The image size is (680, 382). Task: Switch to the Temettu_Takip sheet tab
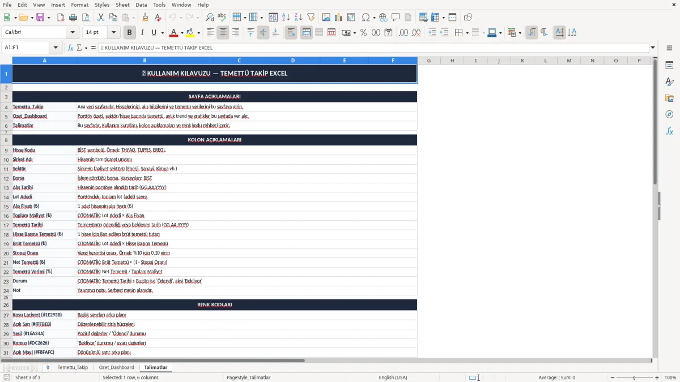[73, 367]
